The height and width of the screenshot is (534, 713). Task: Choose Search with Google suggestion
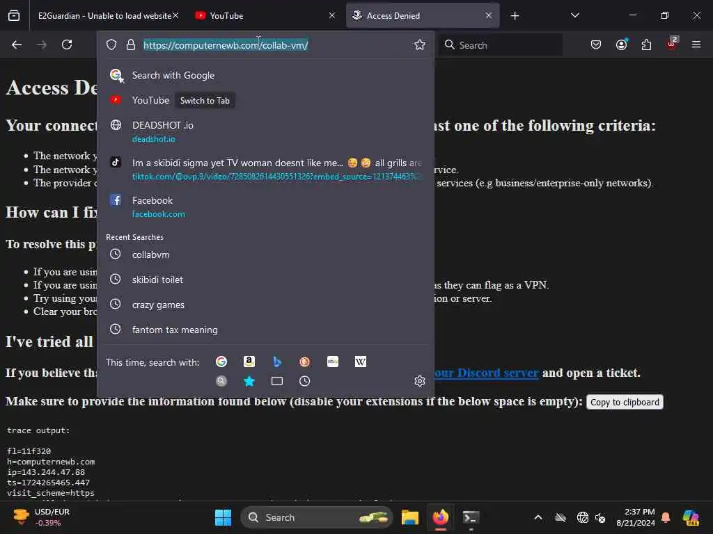(x=265, y=75)
